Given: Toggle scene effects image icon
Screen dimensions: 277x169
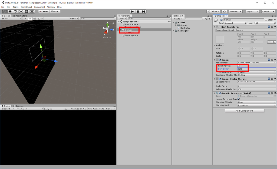Looking at the screenshot, I should [39, 19].
